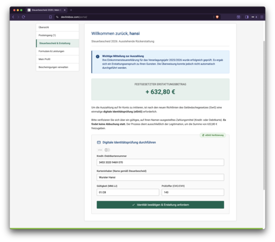
Task: Focus the Kredit-/Debitkartennummer field
Action: click(160, 162)
